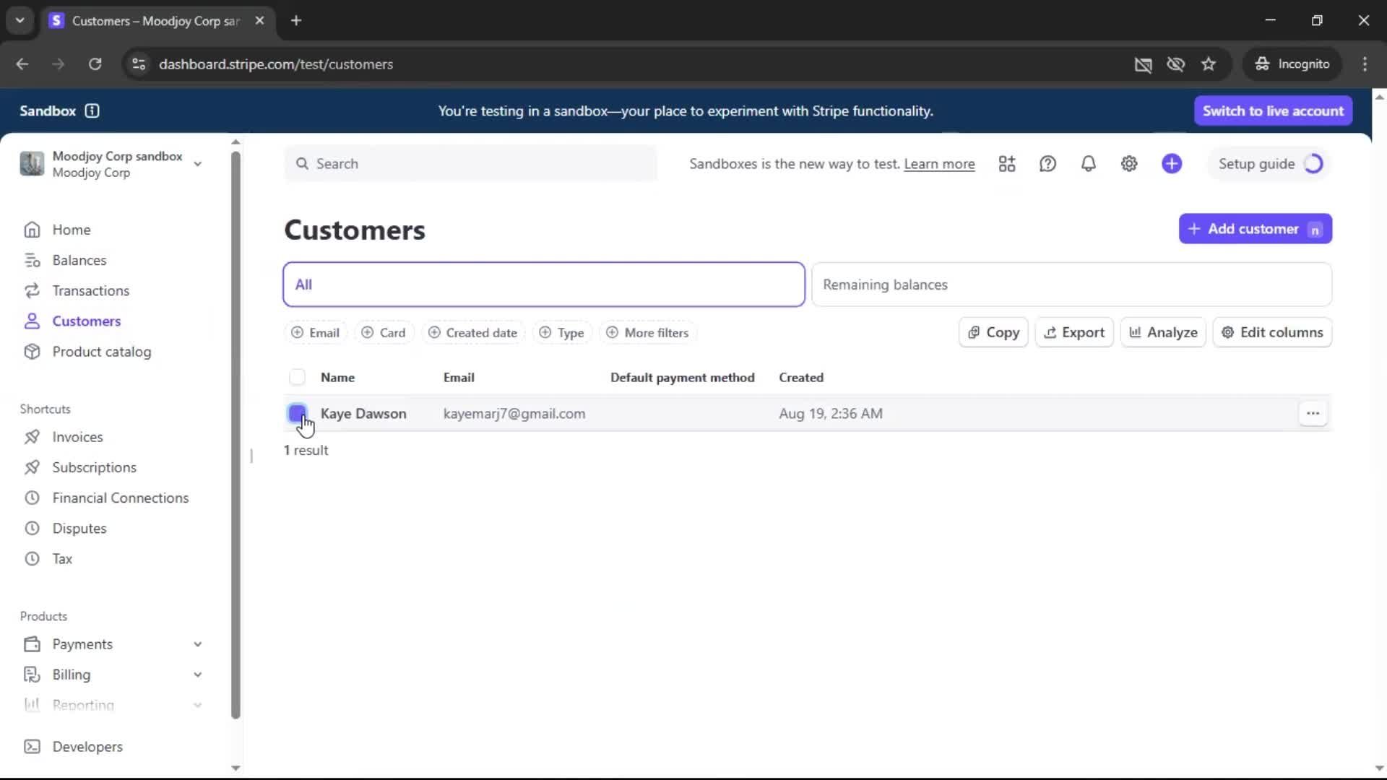Open the apps grid icon
Image resolution: width=1387 pixels, height=780 pixels.
1007,164
